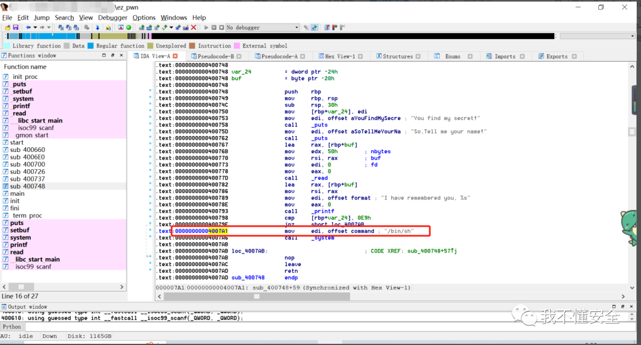Select the sub_400748 function entry
Image resolution: width=641 pixels, height=345 pixels.
[27, 186]
